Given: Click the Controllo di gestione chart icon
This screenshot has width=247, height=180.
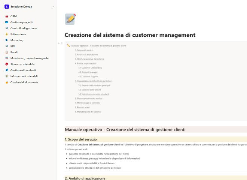Looking at the screenshot, I should (x=7, y=28).
